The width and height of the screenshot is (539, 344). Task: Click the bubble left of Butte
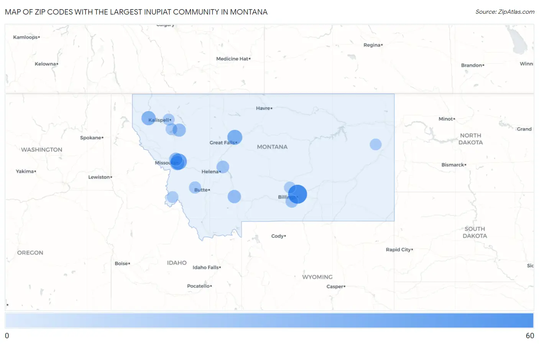click(x=195, y=187)
